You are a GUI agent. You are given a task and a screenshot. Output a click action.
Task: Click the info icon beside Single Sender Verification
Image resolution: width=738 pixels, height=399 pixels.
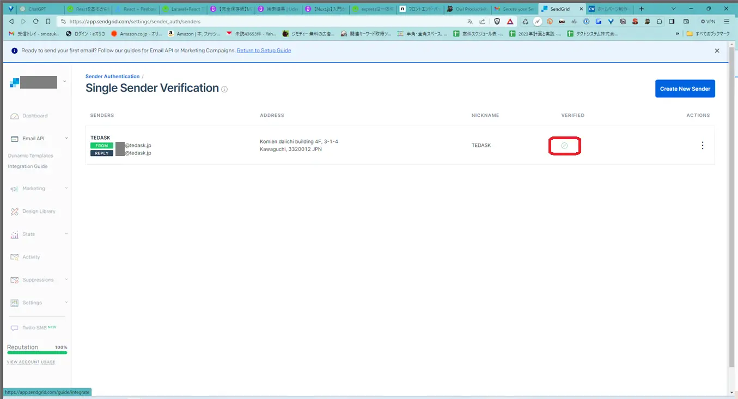click(224, 89)
